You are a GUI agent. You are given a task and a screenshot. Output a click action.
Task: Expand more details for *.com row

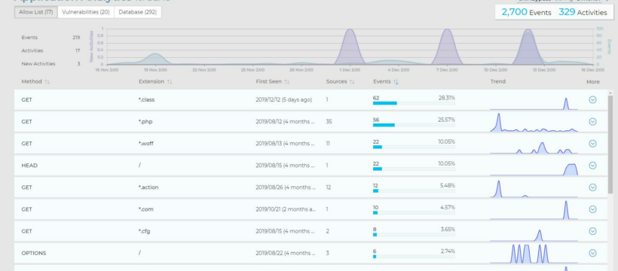(592, 209)
